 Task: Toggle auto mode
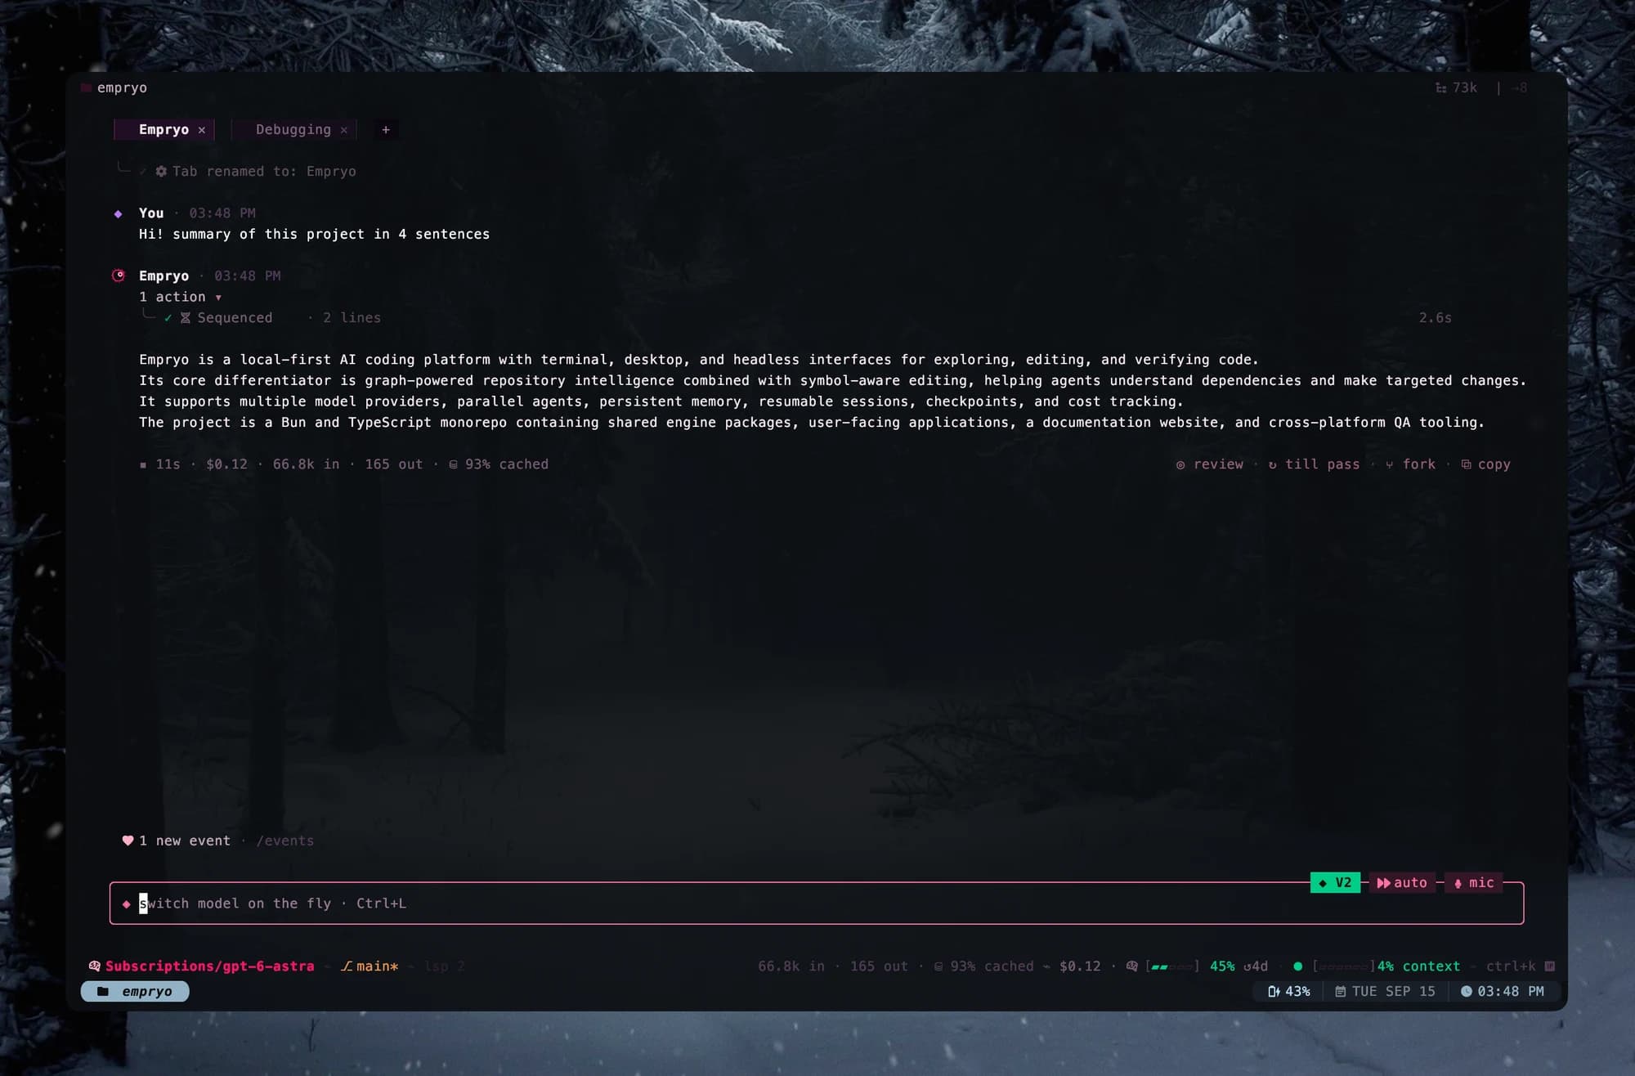[x=1402, y=883]
